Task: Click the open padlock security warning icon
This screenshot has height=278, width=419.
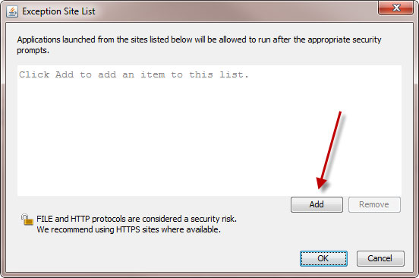Action: click(27, 220)
